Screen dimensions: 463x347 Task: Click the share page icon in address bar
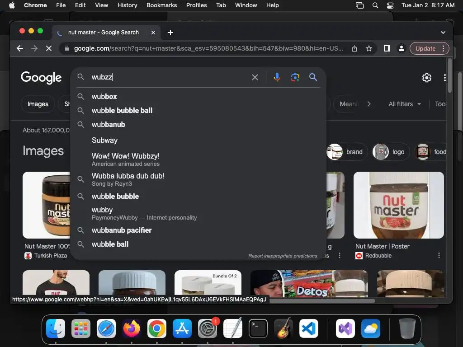point(354,48)
